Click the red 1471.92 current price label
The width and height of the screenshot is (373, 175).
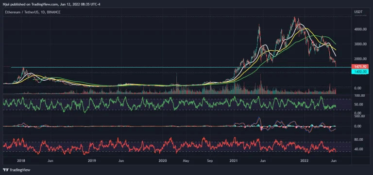360,67
